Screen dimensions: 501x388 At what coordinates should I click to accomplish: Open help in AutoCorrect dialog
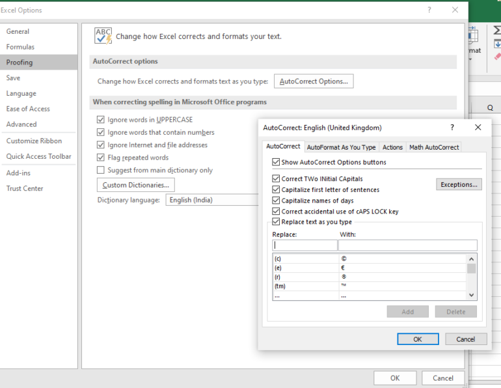[452, 128]
